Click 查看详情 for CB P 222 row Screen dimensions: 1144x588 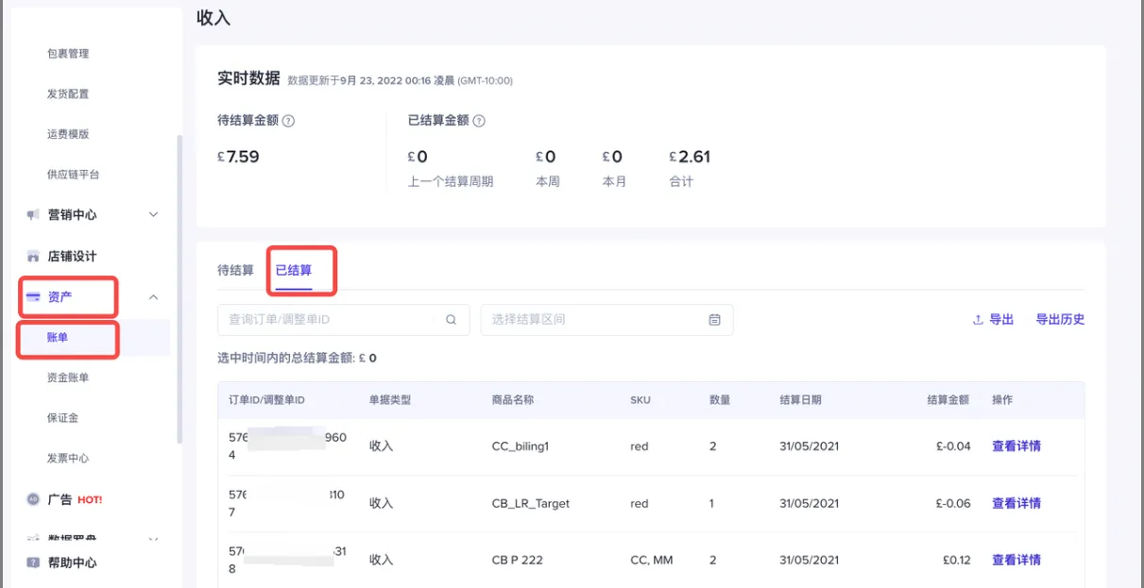click(x=1016, y=560)
